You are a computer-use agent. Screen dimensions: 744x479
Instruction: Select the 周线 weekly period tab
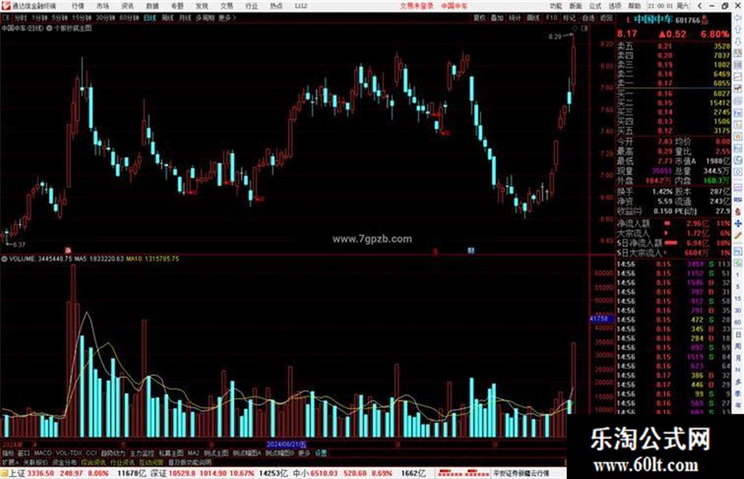pos(168,17)
